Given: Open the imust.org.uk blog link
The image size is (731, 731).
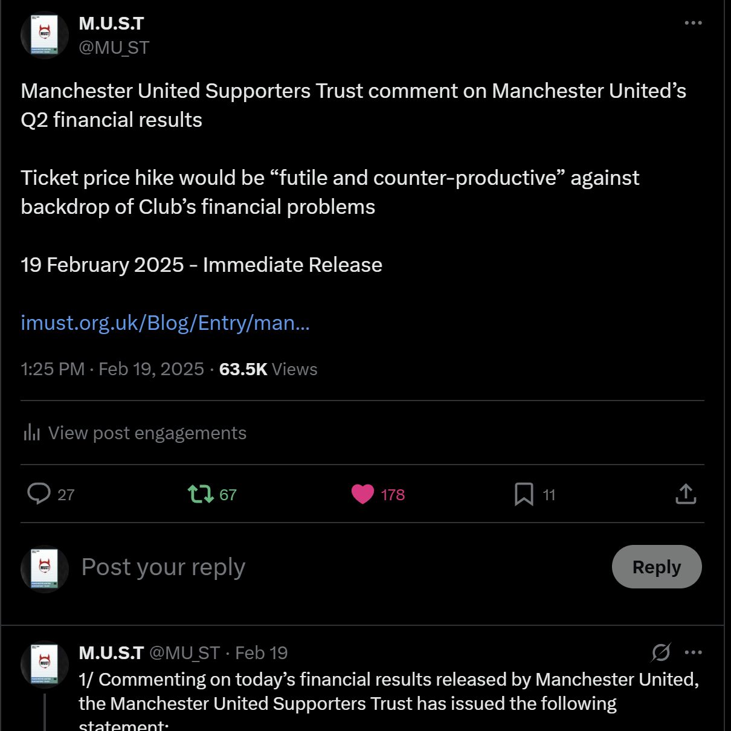Looking at the screenshot, I should (165, 323).
